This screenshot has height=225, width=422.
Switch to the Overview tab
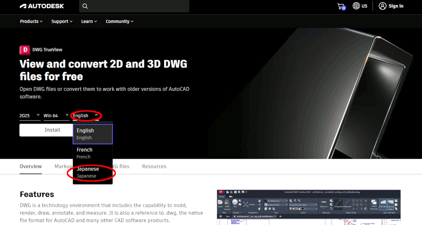click(x=30, y=167)
